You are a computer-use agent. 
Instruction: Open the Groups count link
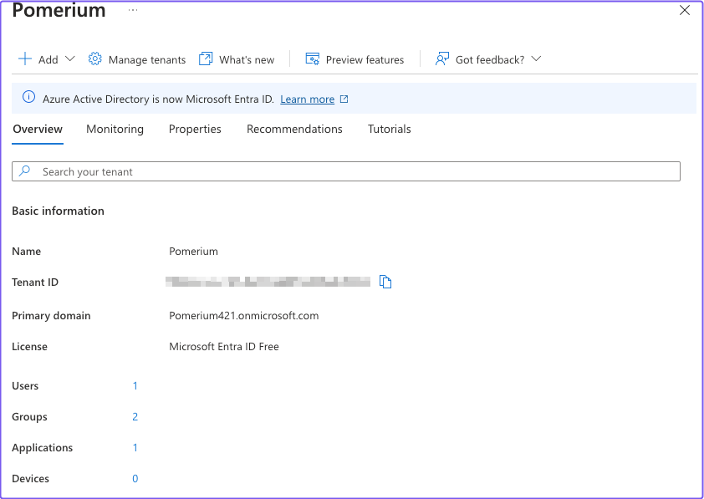tap(135, 416)
